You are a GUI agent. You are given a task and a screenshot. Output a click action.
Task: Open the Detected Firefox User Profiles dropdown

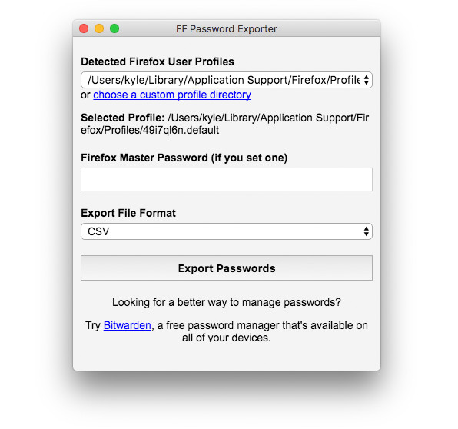(227, 80)
